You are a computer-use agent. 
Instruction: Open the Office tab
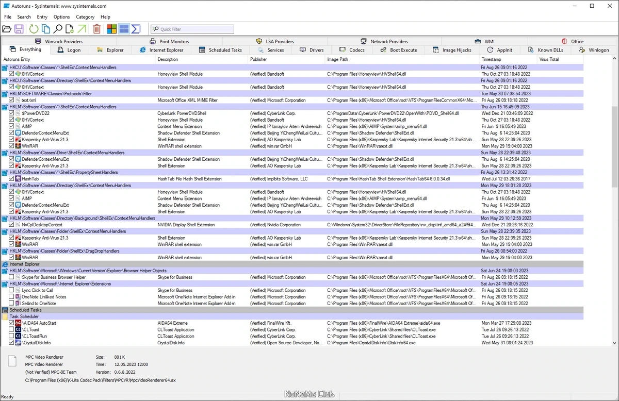(x=573, y=41)
